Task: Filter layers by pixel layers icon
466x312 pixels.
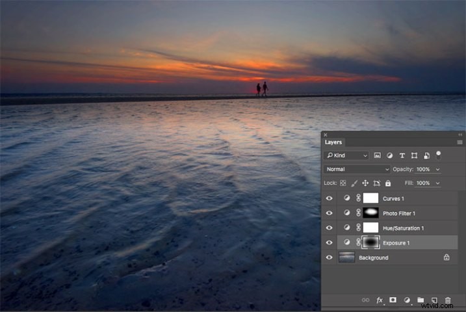Action: pos(377,155)
